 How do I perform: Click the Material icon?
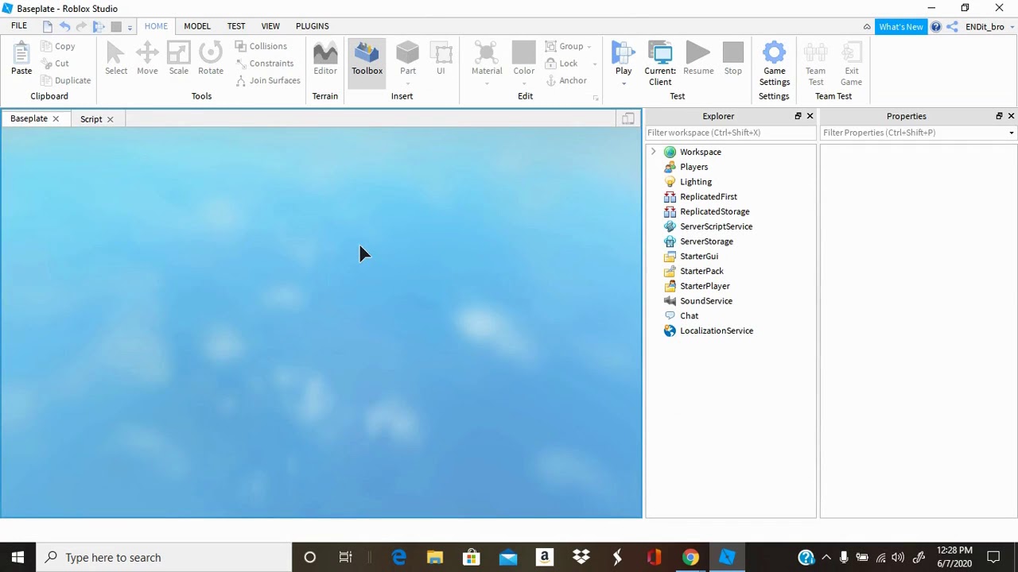487,54
